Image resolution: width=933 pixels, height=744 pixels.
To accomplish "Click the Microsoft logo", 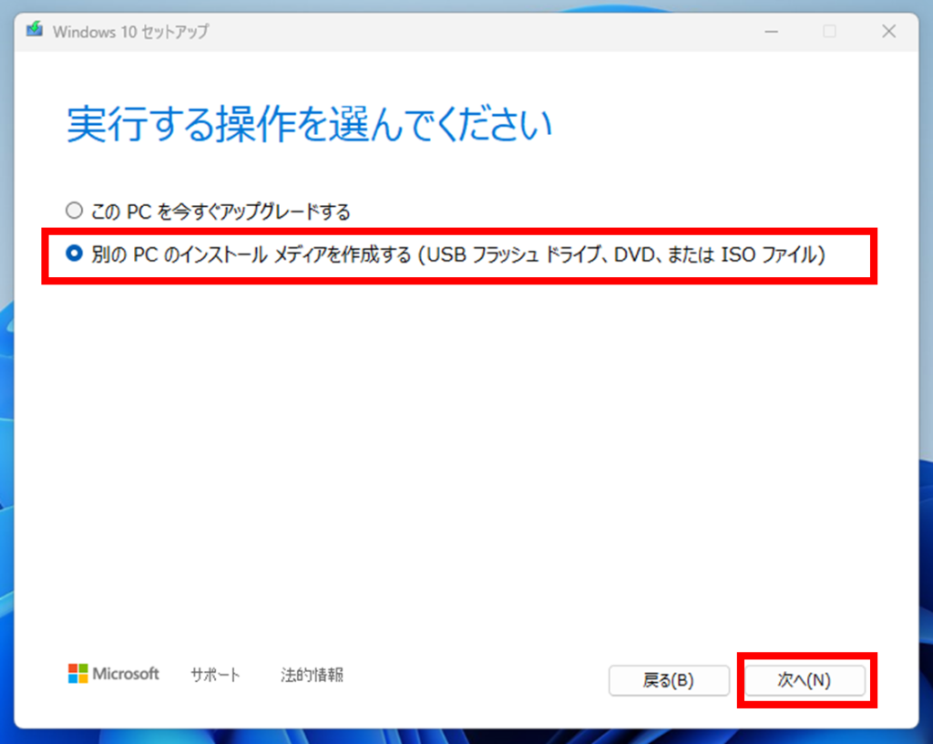I will click(114, 674).
